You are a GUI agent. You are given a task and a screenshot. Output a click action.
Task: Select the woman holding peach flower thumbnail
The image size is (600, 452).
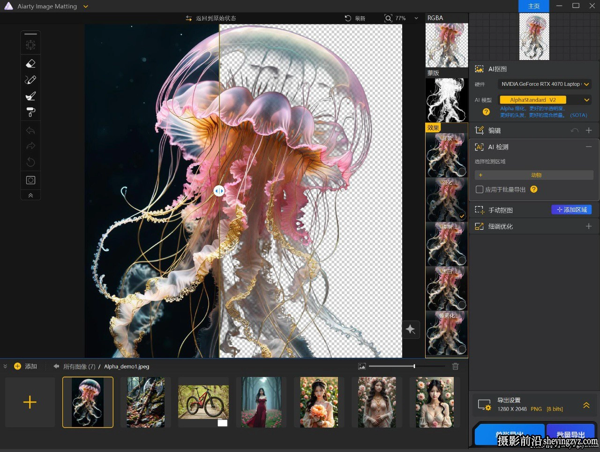tap(319, 402)
